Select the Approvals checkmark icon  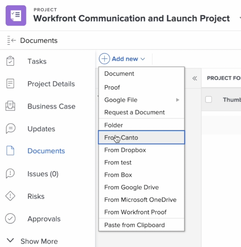click(x=11, y=219)
